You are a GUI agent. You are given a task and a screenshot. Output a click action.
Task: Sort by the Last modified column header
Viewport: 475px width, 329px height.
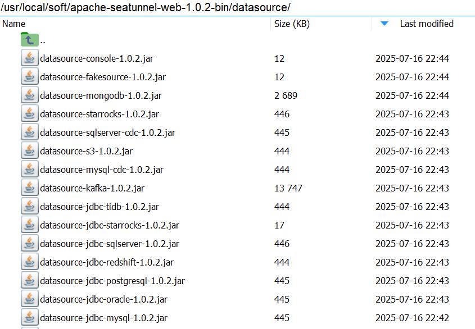(423, 24)
